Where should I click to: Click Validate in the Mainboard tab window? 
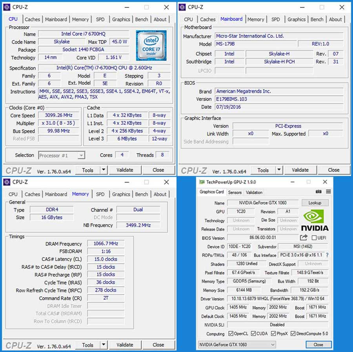[x=300, y=170]
